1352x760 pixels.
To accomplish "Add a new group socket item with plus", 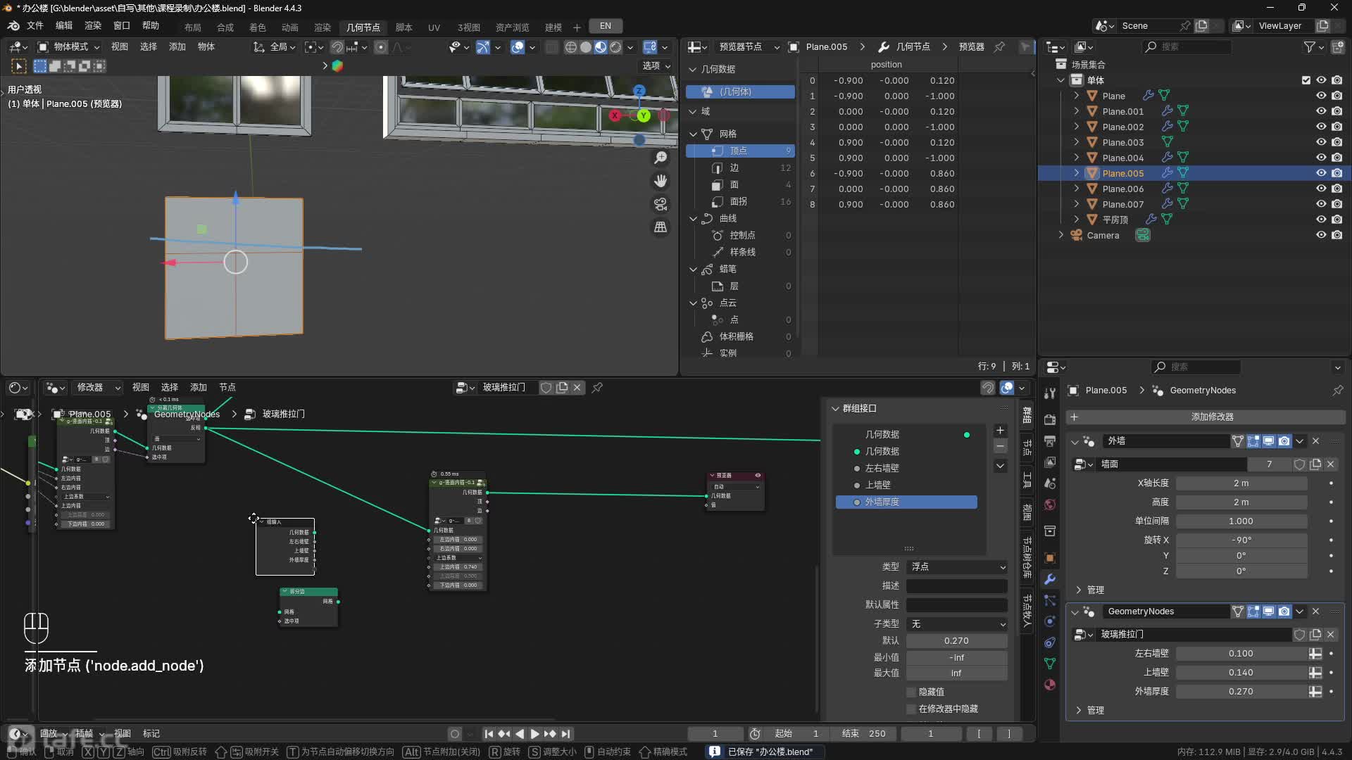I will 1000,431.
